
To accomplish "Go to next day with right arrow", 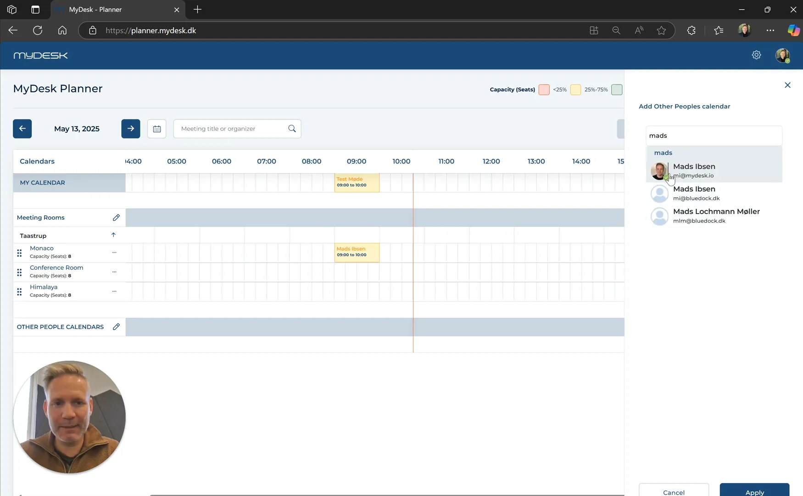I will [131, 129].
